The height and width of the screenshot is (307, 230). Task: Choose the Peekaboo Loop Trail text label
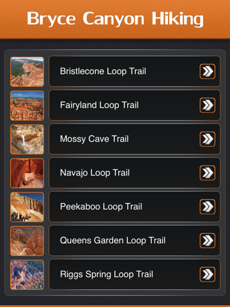pos(101,207)
